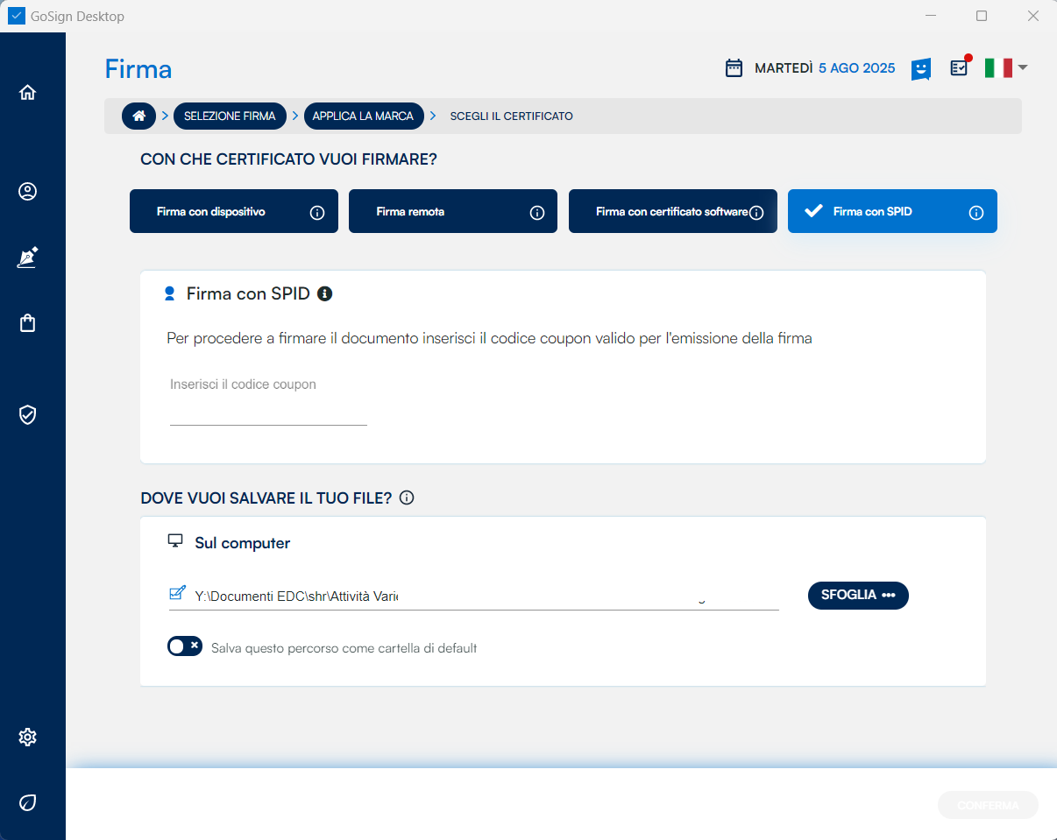
Task: Expand the Italian flag language dropdown
Action: (x=1005, y=67)
